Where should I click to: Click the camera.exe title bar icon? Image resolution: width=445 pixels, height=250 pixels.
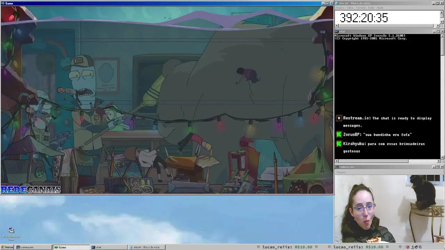tap(337, 167)
